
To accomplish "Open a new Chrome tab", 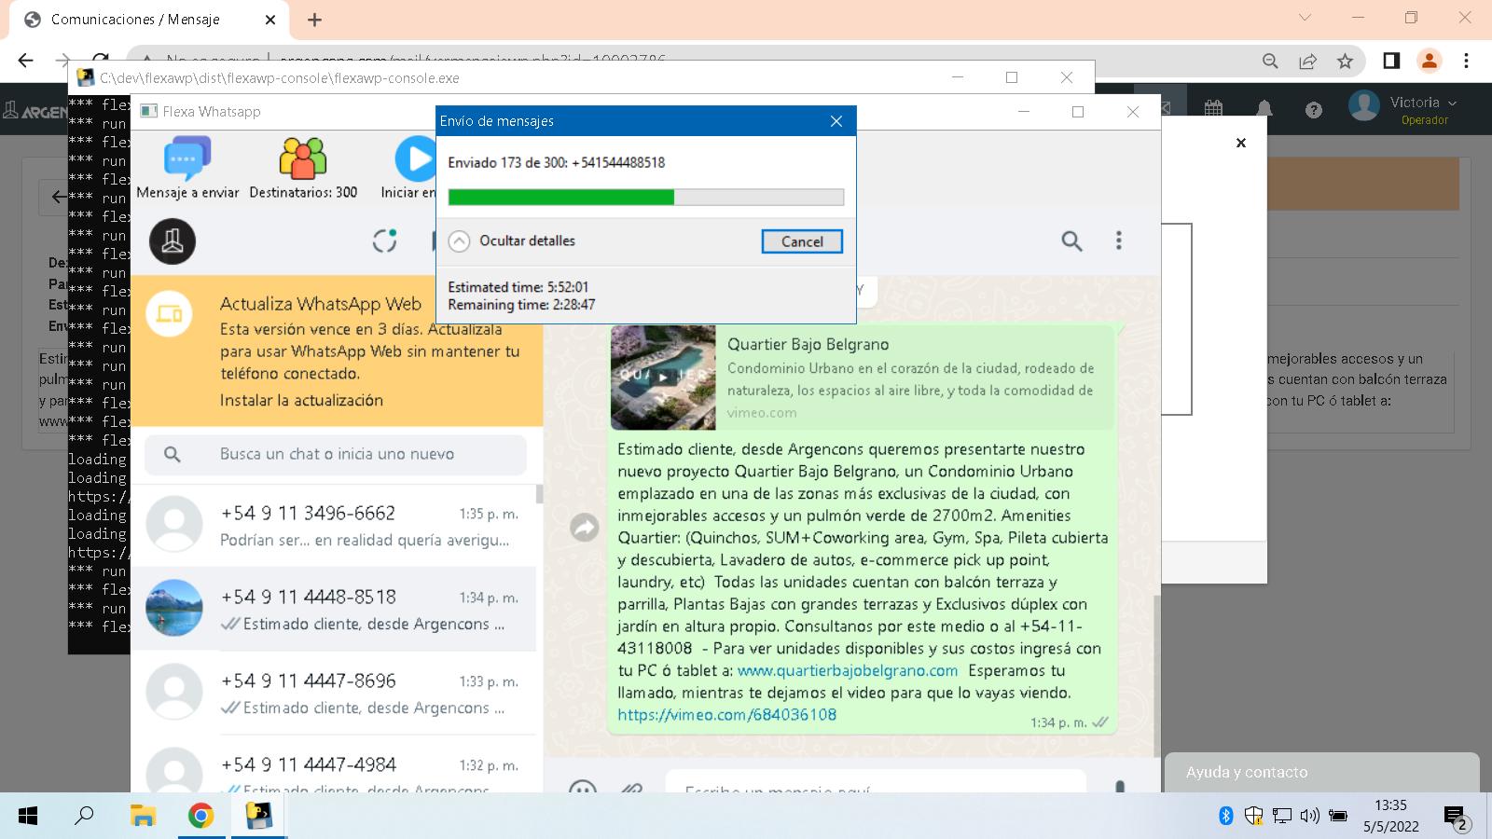I will [x=314, y=20].
